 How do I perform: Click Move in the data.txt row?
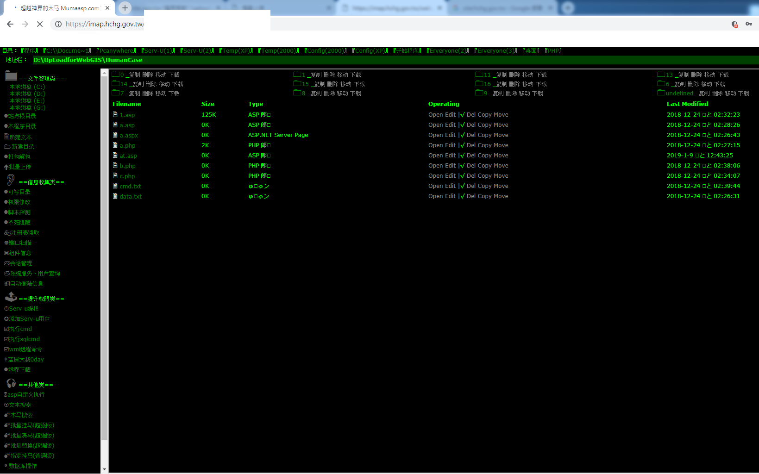501,196
